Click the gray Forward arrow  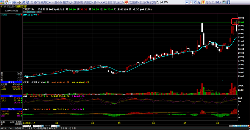pyautogui.click(x=19, y=2)
